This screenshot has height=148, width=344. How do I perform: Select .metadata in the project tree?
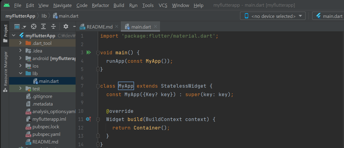point(39,104)
